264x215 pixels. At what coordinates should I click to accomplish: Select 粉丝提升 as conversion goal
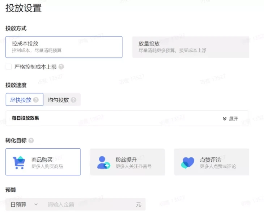pyautogui.click(x=127, y=162)
